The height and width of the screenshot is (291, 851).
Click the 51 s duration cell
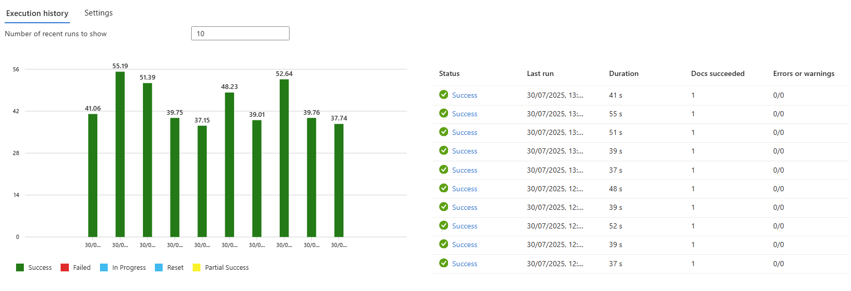[616, 132]
